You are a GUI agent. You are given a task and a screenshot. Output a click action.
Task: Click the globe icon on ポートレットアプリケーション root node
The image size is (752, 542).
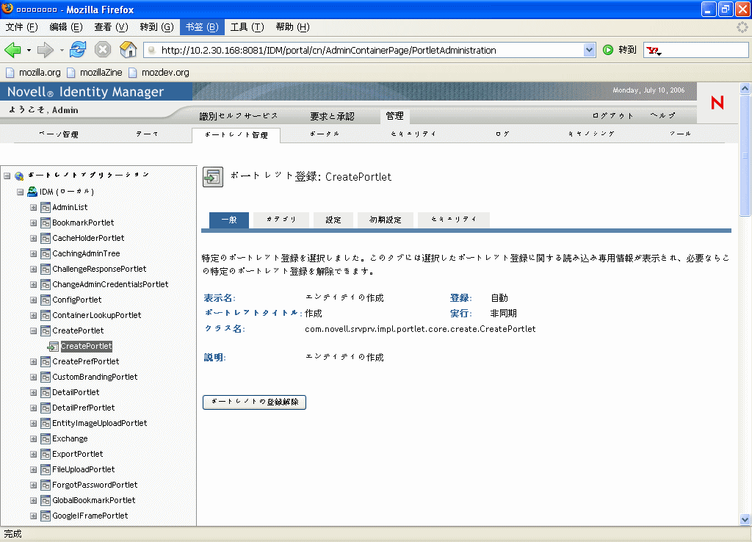pyautogui.click(x=18, y=176)
